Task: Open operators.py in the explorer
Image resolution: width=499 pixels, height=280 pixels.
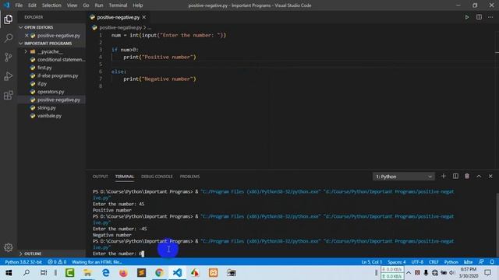Action: 51,92
